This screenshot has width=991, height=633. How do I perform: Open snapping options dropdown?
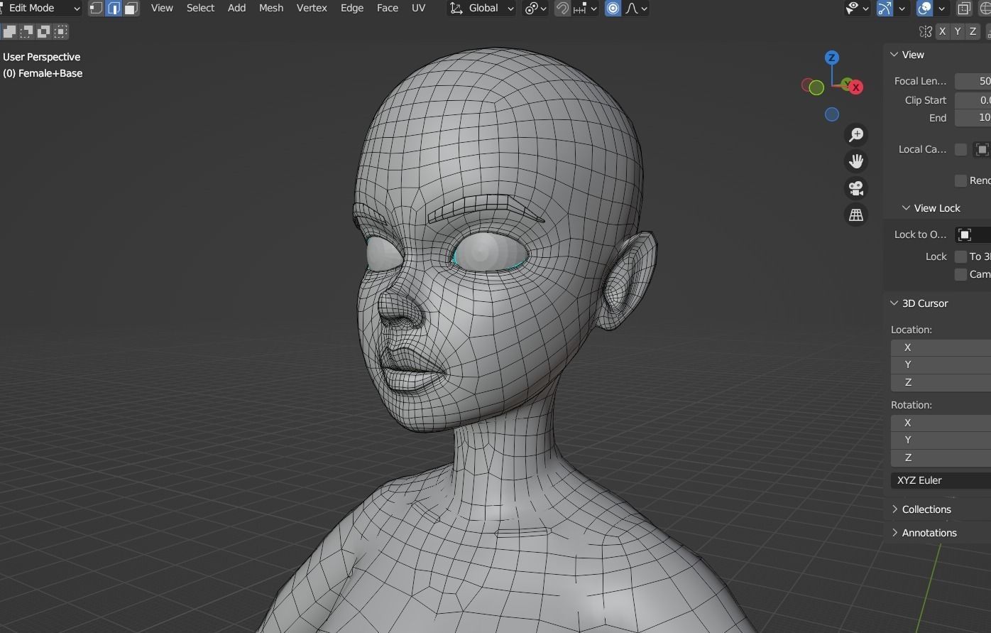tap(585, 9)
